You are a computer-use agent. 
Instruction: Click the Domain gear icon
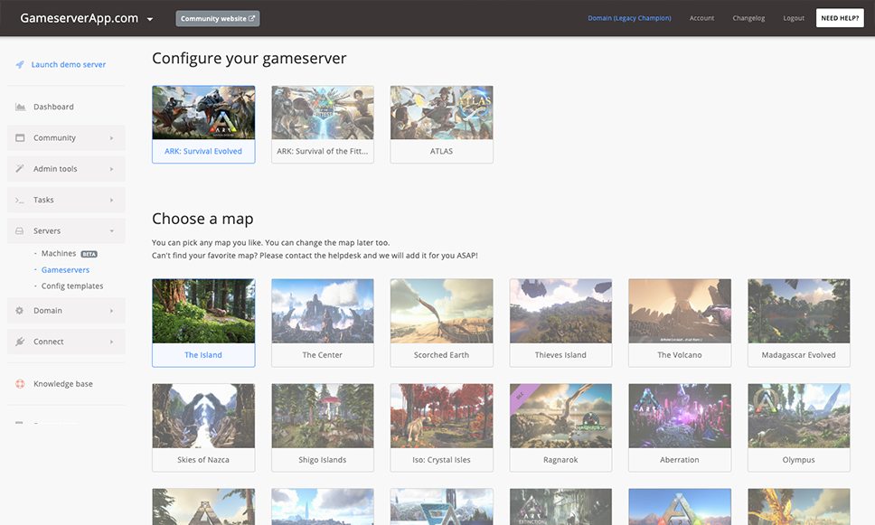click(20, 311)
